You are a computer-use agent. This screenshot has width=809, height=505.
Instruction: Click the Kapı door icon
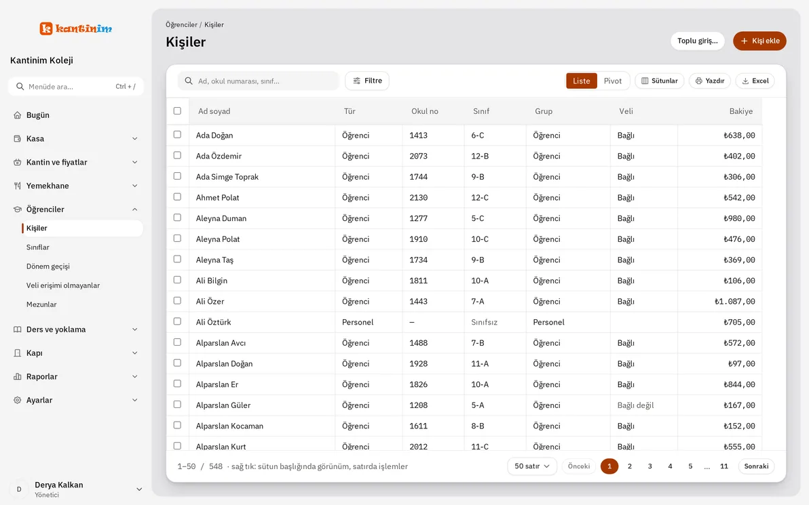coord(18,353)
